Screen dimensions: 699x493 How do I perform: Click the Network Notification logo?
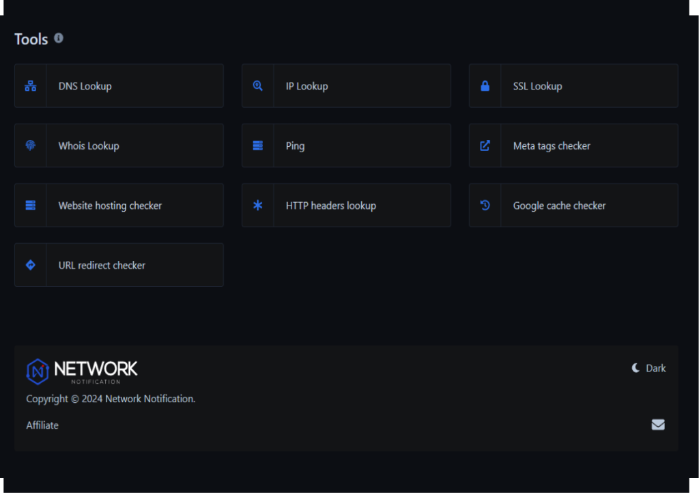(82, 371)
